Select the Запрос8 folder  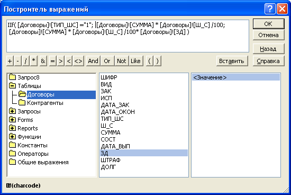coord(29,77)
